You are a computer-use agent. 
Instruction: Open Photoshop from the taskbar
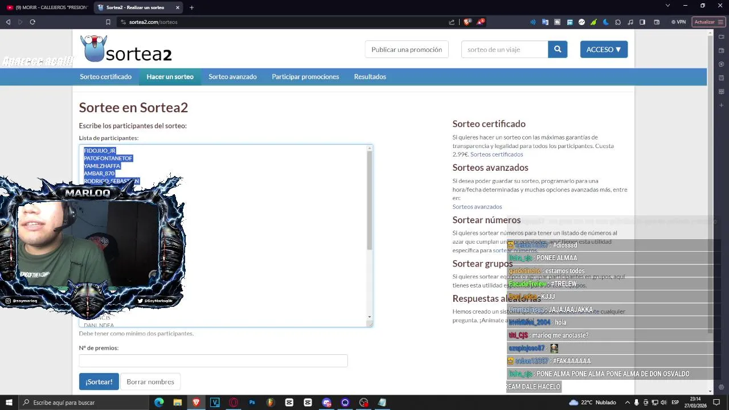click(x=252, y=403)
